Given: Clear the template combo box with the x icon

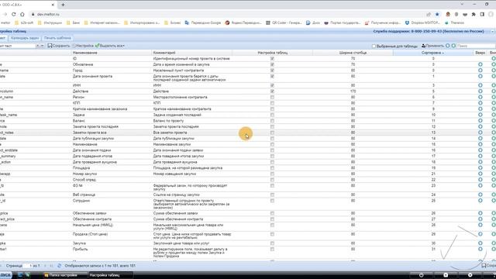Looking at the screenshot, I should pos(37,46).
